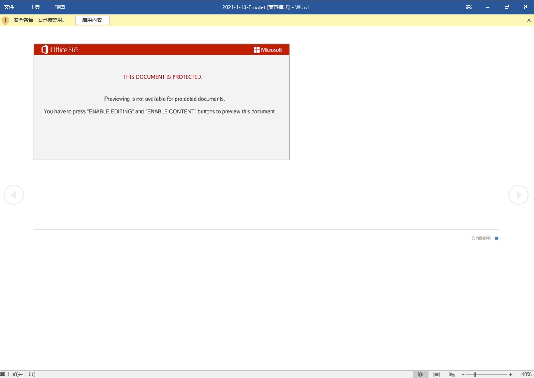Click the 宏已被禁用 message
The height and width of the screenshot is (378, 534).
point(51,20)
